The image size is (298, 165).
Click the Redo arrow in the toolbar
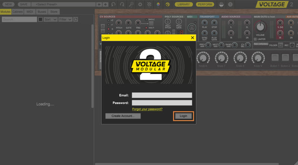tap(122, 4)
